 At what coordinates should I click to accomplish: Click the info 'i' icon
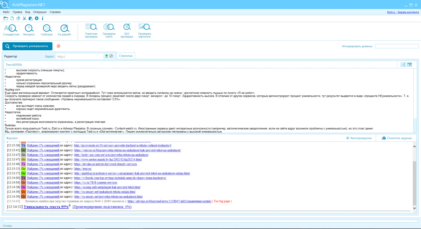[42, 18]
